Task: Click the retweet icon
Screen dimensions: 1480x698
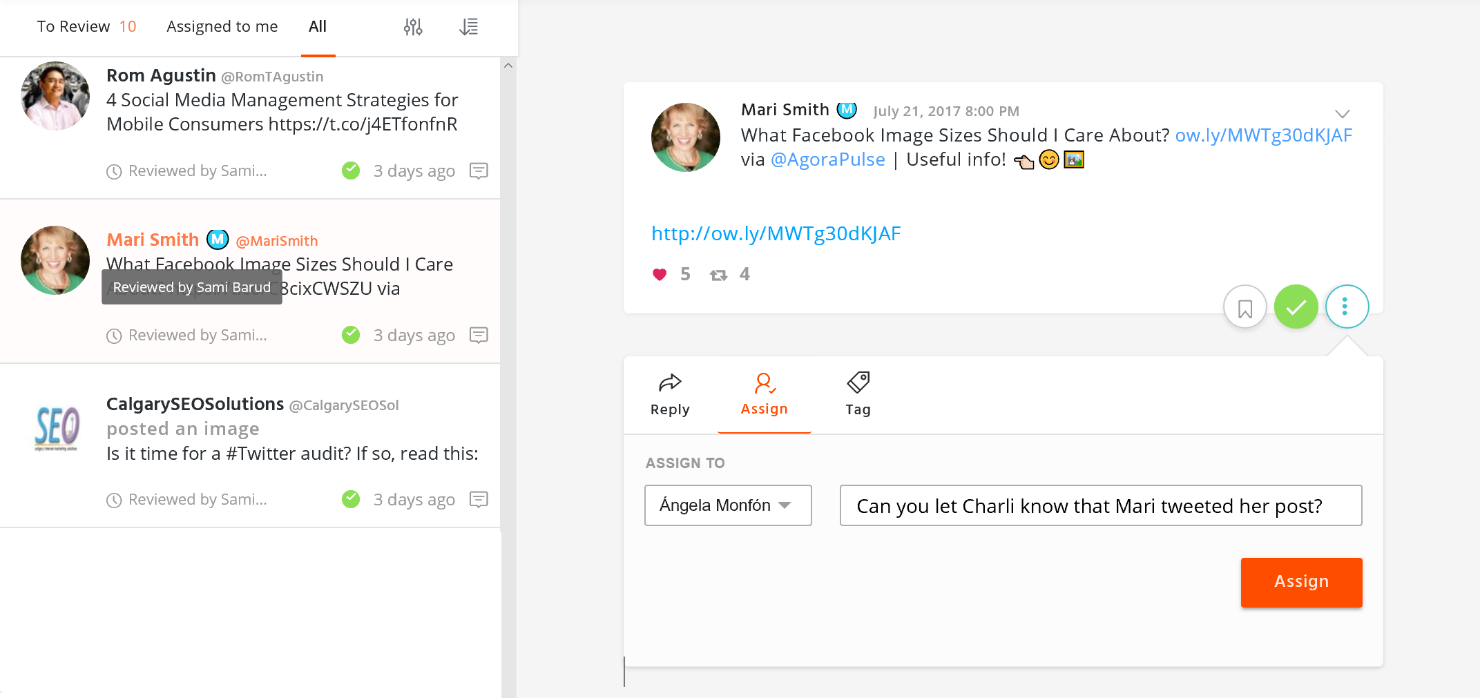Action: tap(718, 275)
